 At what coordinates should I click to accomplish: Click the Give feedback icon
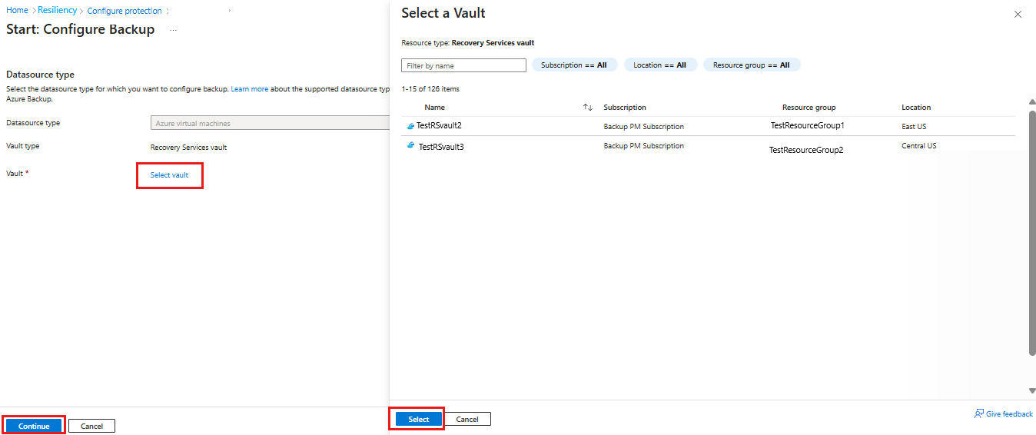pos(978,413)
